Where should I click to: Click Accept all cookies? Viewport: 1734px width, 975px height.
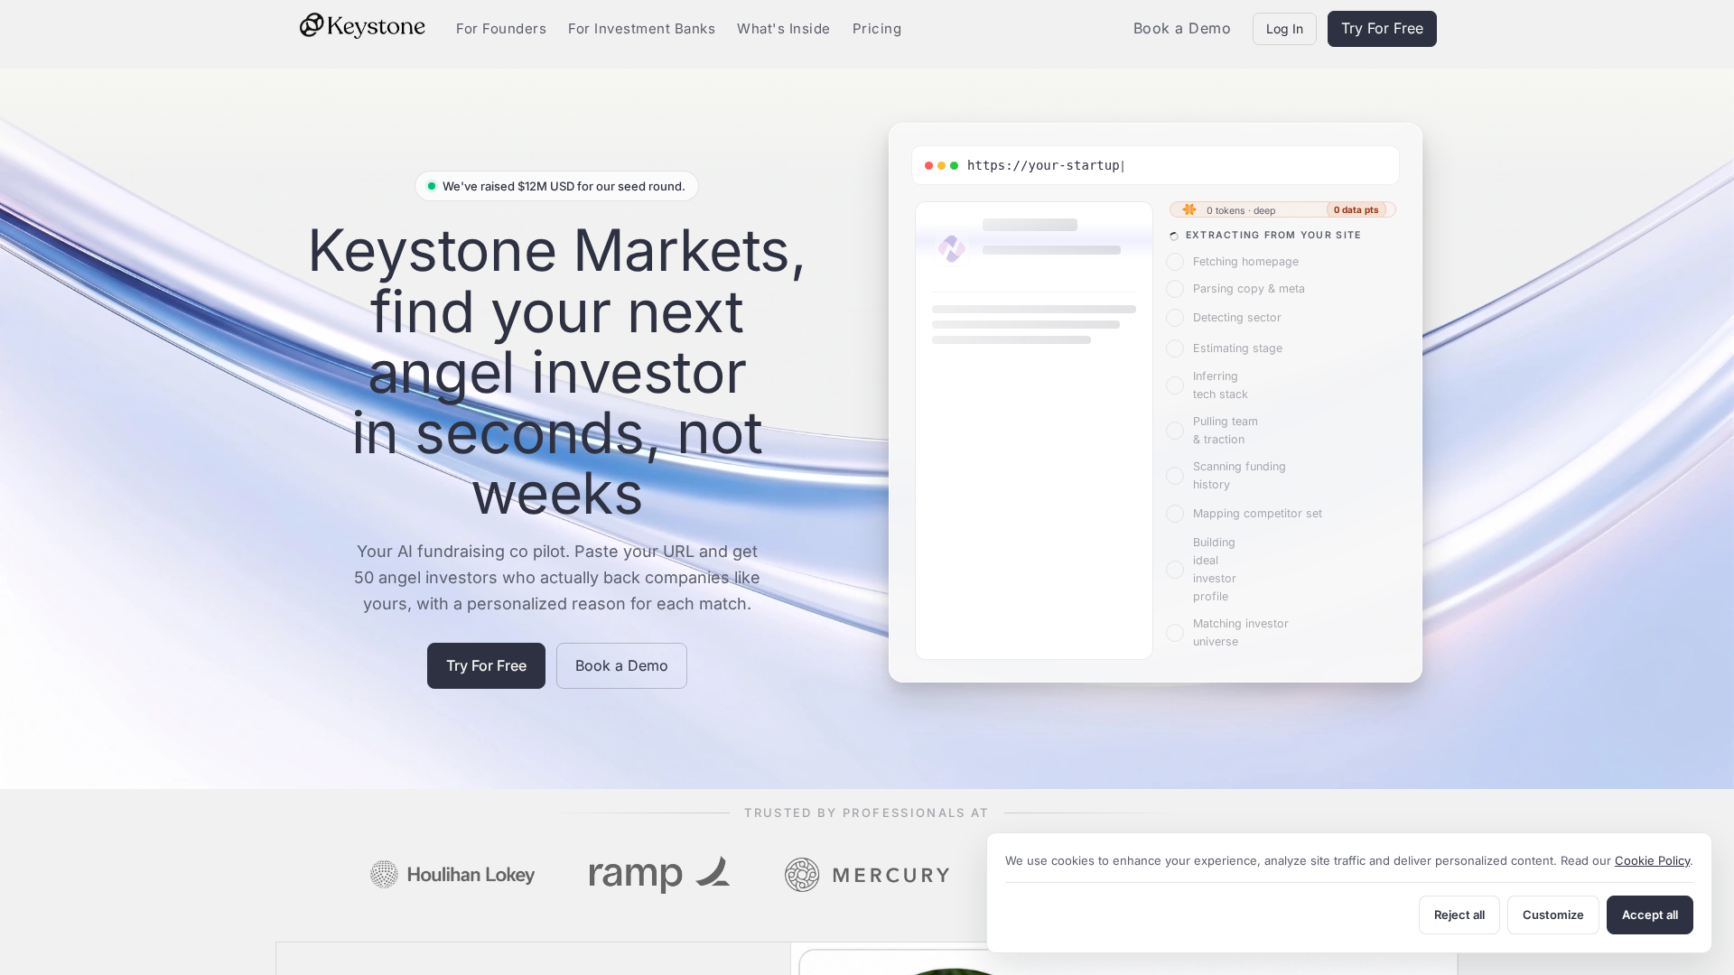pos(1650,915)
